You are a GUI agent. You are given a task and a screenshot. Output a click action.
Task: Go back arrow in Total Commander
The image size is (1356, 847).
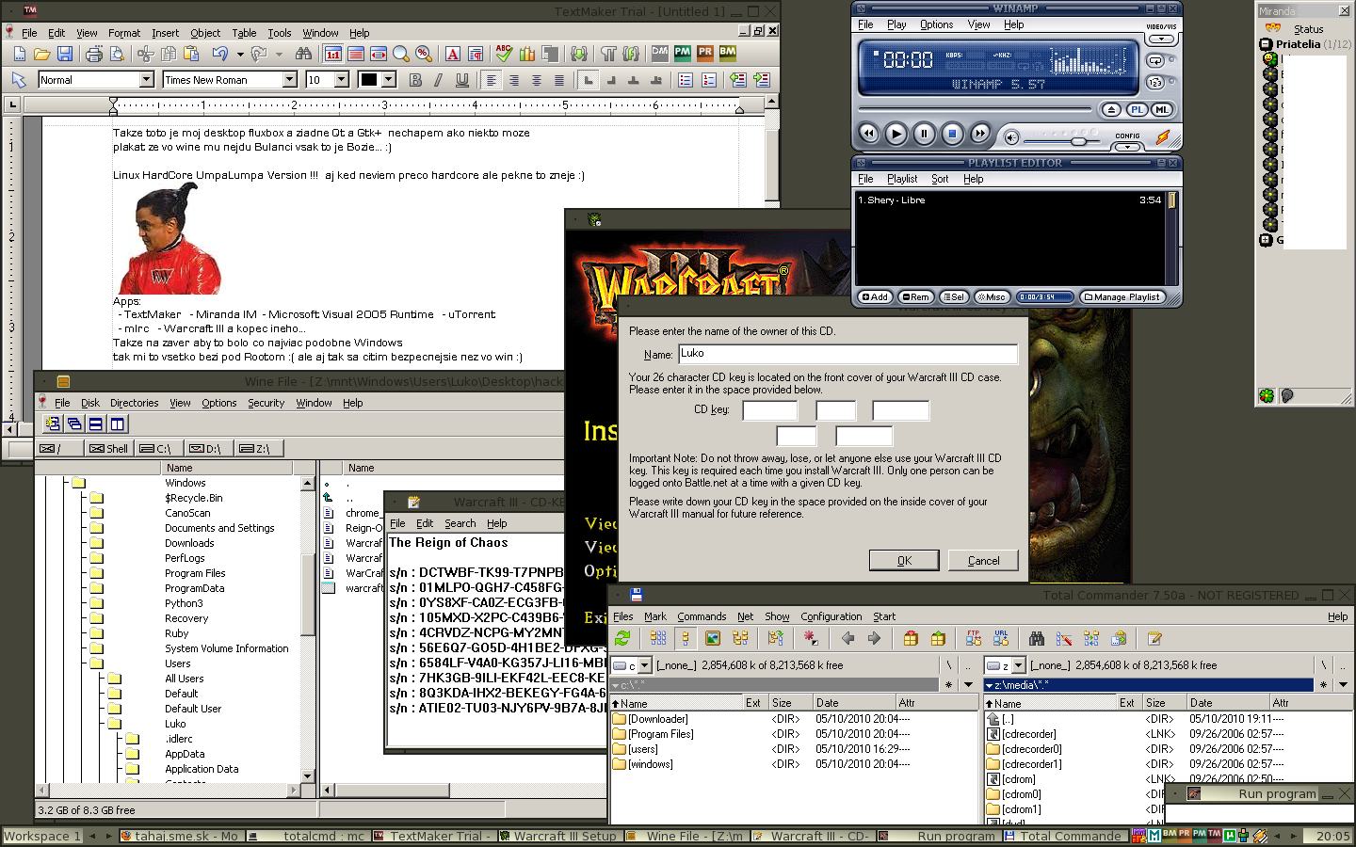(x=847, y=639)
